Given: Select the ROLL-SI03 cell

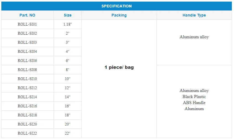Looking at the screenshot, I should [27, 42].
